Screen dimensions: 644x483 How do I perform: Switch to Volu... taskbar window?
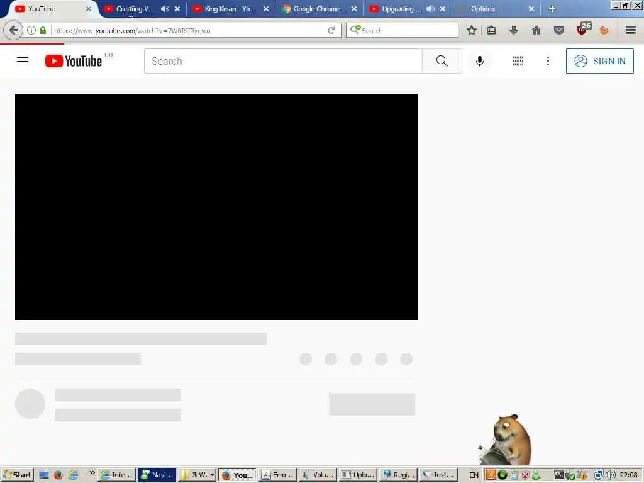(318, 475)
